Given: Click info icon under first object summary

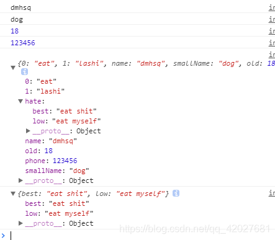Looking at the screenshot, I should pyautogui.click(x=24, y=72).
